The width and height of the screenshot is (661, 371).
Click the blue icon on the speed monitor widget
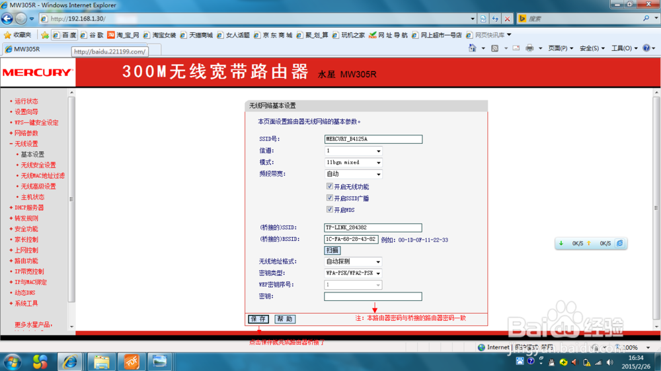(x=620, y=244)
